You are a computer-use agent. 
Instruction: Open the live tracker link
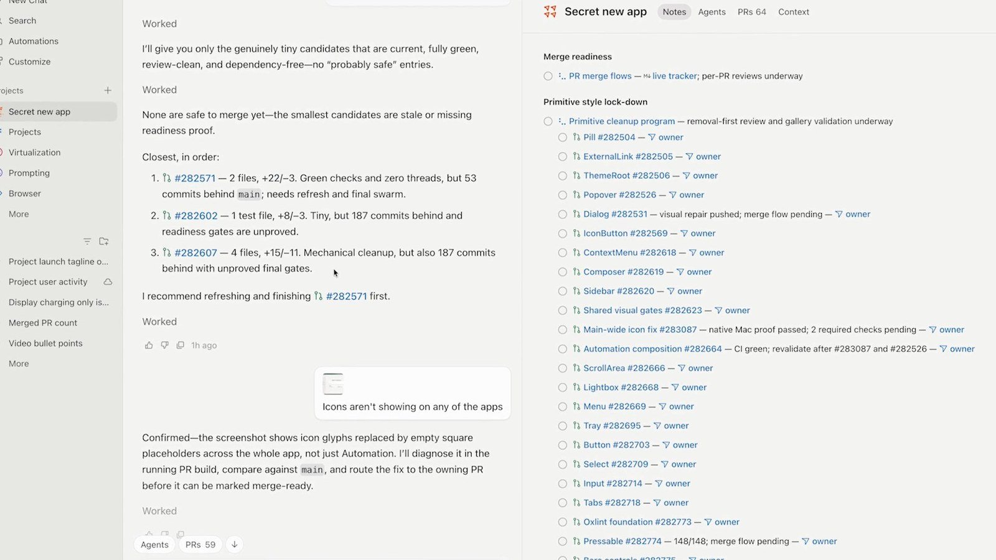click(675, 76)
